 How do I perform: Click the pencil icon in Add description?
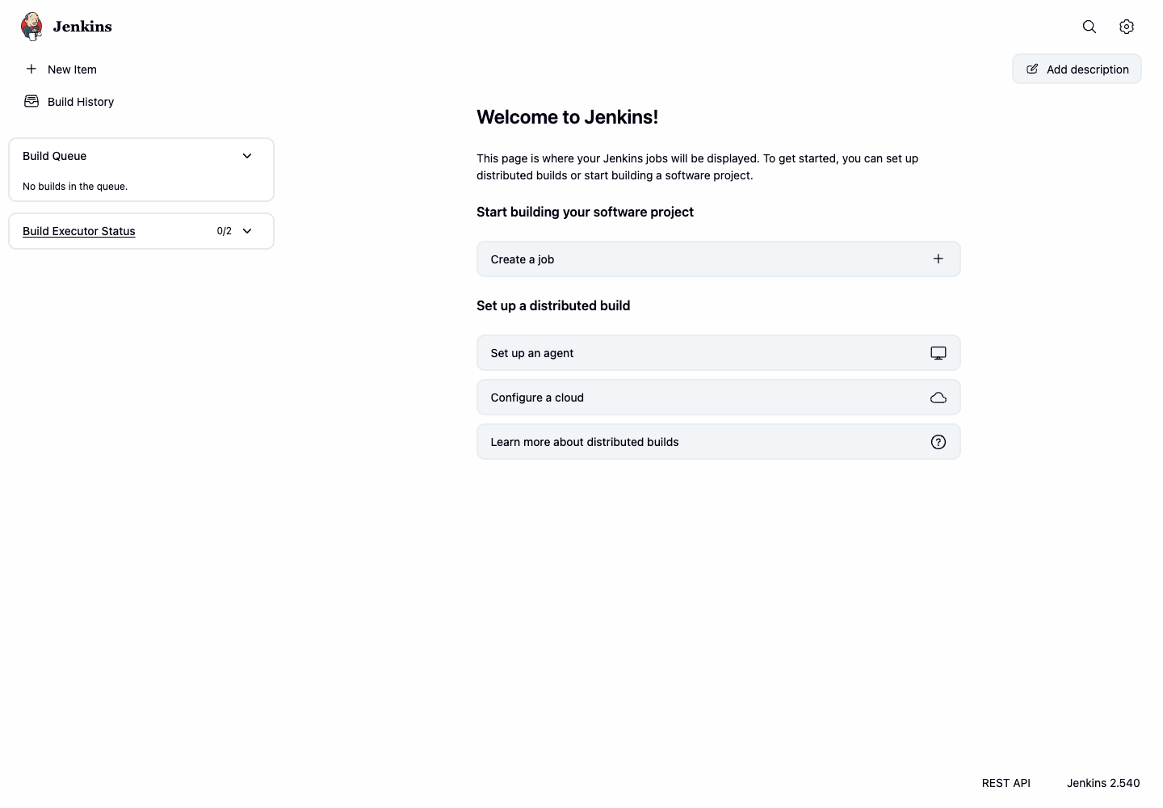1032,69
